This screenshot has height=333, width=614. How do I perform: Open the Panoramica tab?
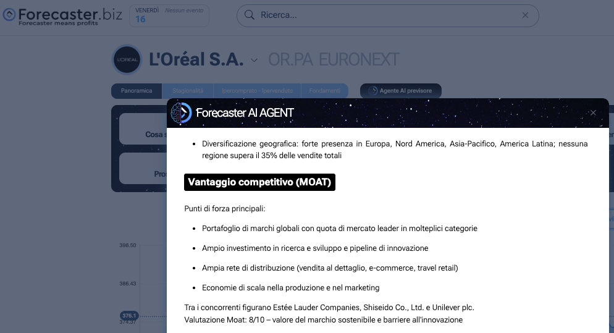(x=137, y=91)
